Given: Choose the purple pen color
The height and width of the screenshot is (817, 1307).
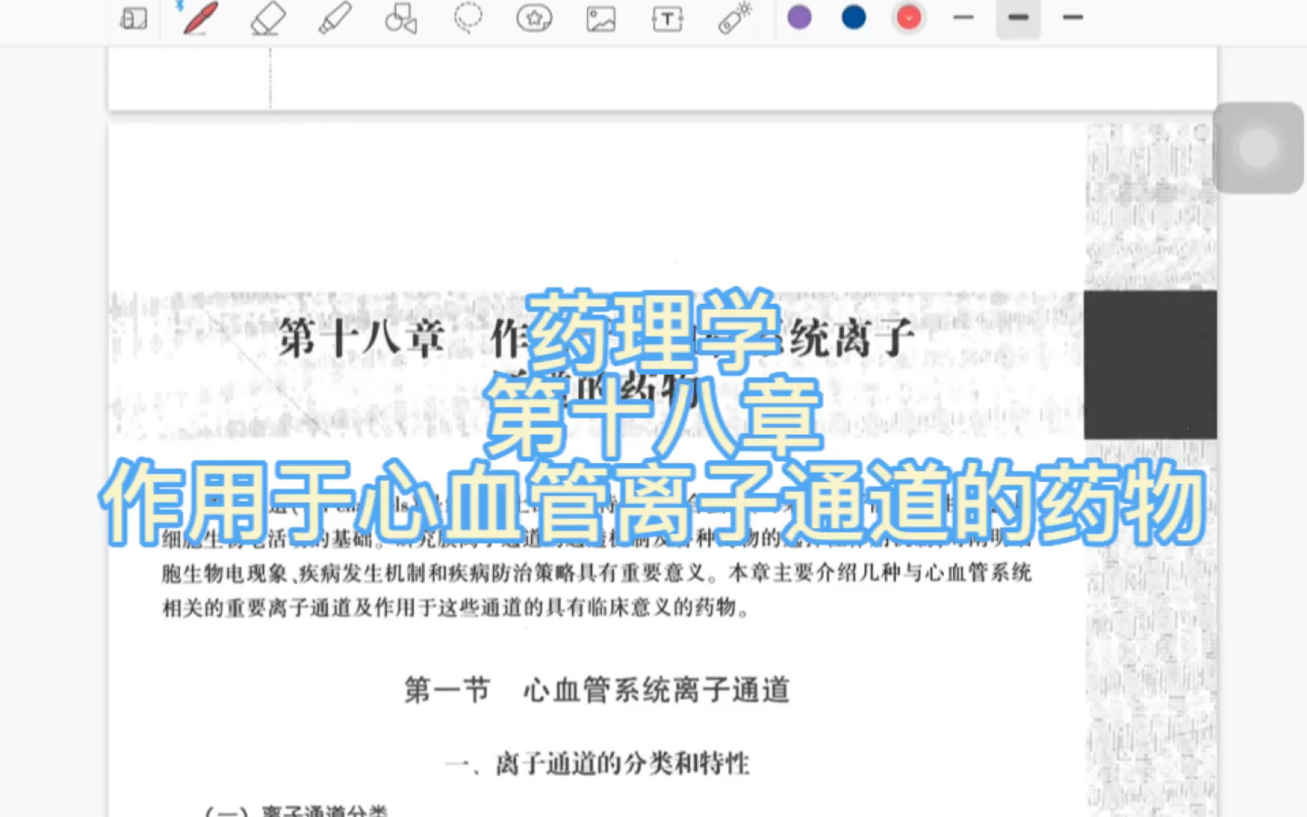Looking at the screenshot, I should coord(799,18).
